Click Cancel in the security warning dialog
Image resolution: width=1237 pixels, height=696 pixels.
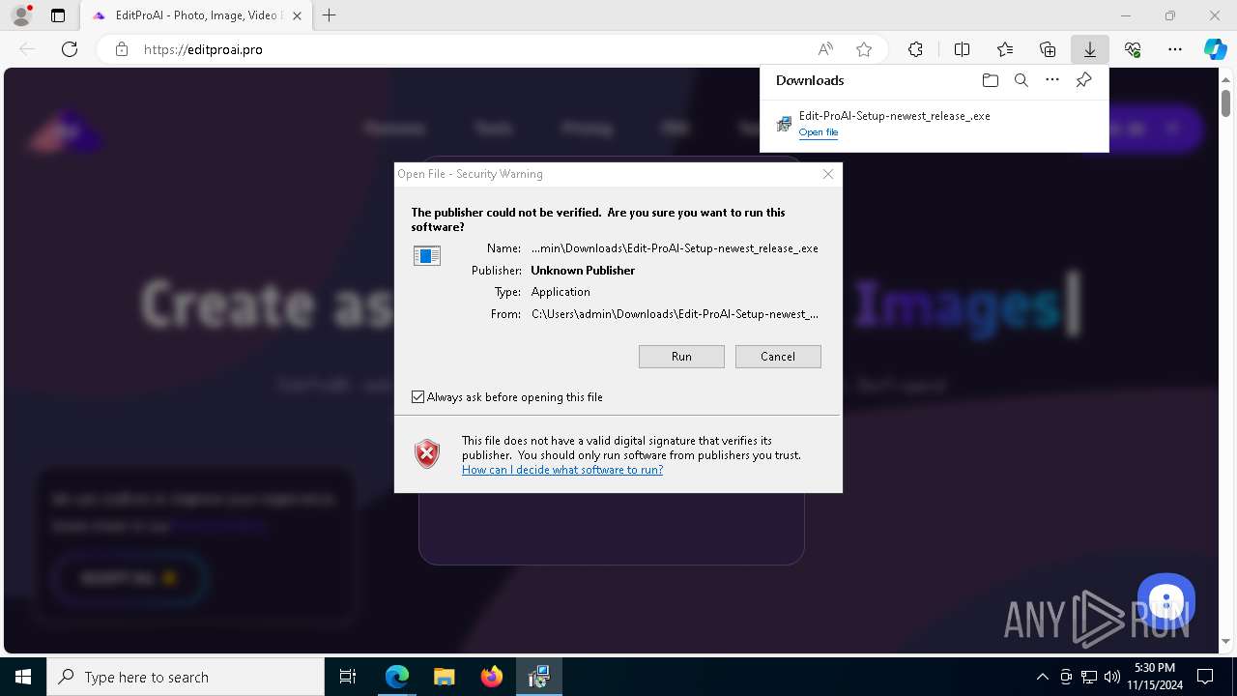tap(778, 357)
